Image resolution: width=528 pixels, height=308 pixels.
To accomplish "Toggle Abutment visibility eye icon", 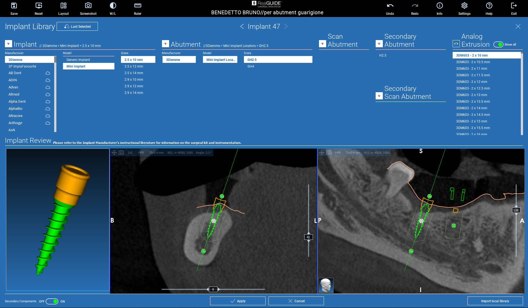I will click(x=166, y=44).
